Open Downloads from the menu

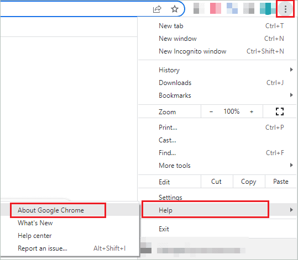click(x=217, y=83)
